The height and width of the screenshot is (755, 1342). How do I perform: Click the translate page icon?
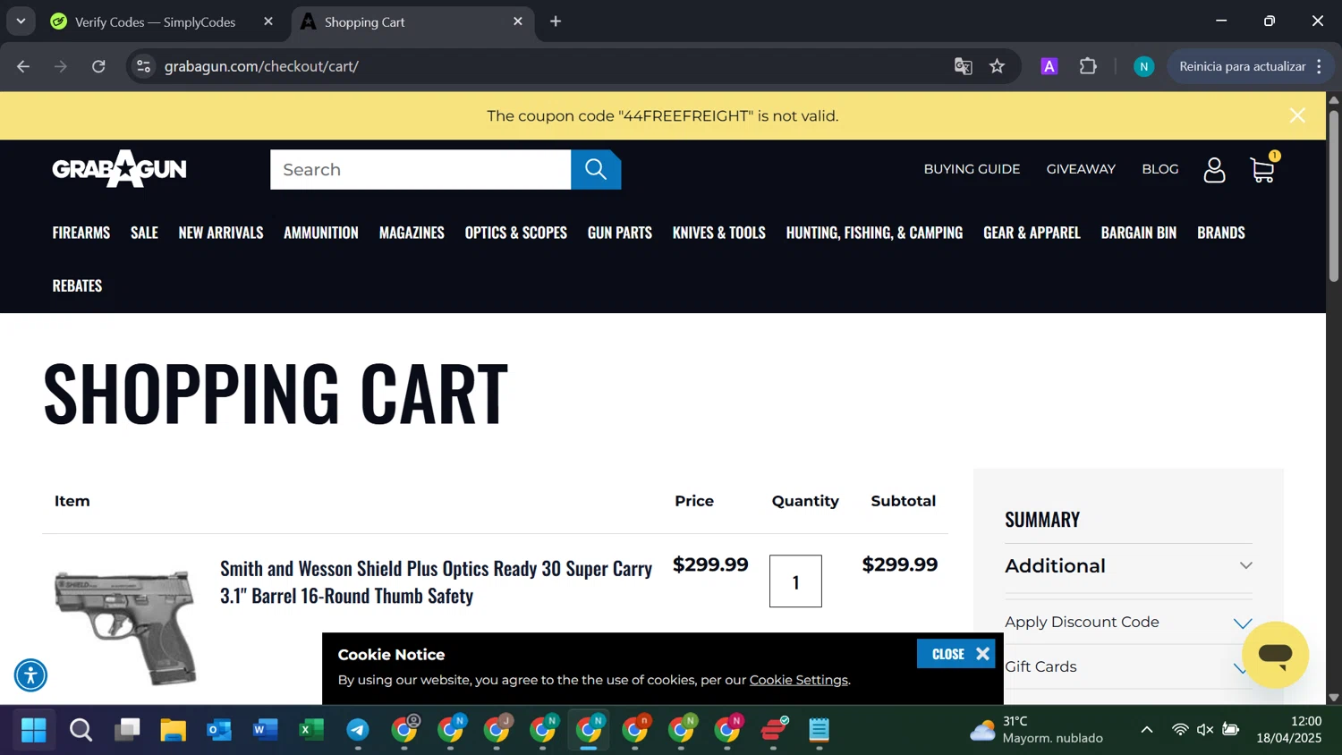tap(964, 66)
